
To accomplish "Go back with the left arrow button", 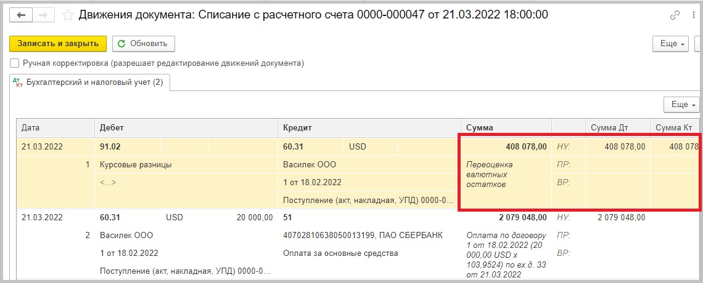I will [x=20, y=15].
